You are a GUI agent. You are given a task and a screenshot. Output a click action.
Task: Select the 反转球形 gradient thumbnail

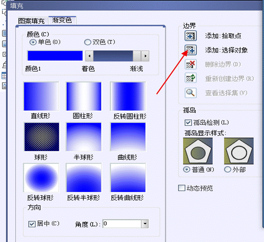pos(41,178)
